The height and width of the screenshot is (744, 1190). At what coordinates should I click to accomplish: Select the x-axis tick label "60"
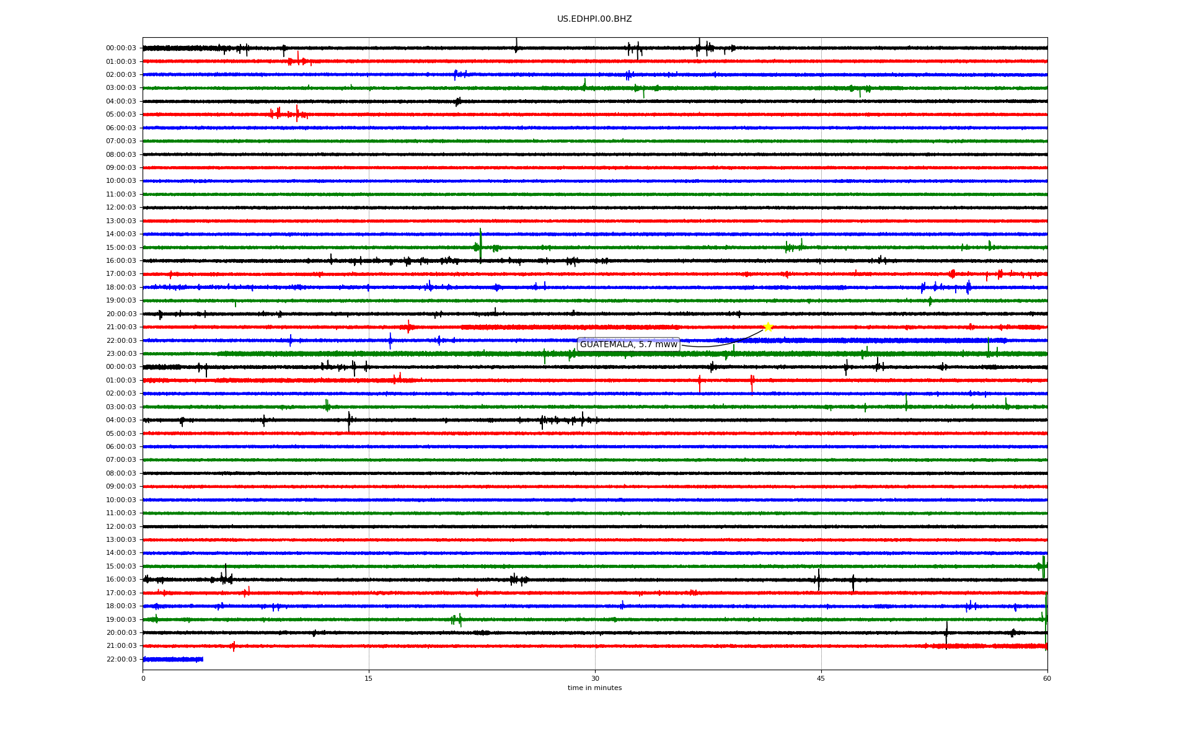point(1047,678)
